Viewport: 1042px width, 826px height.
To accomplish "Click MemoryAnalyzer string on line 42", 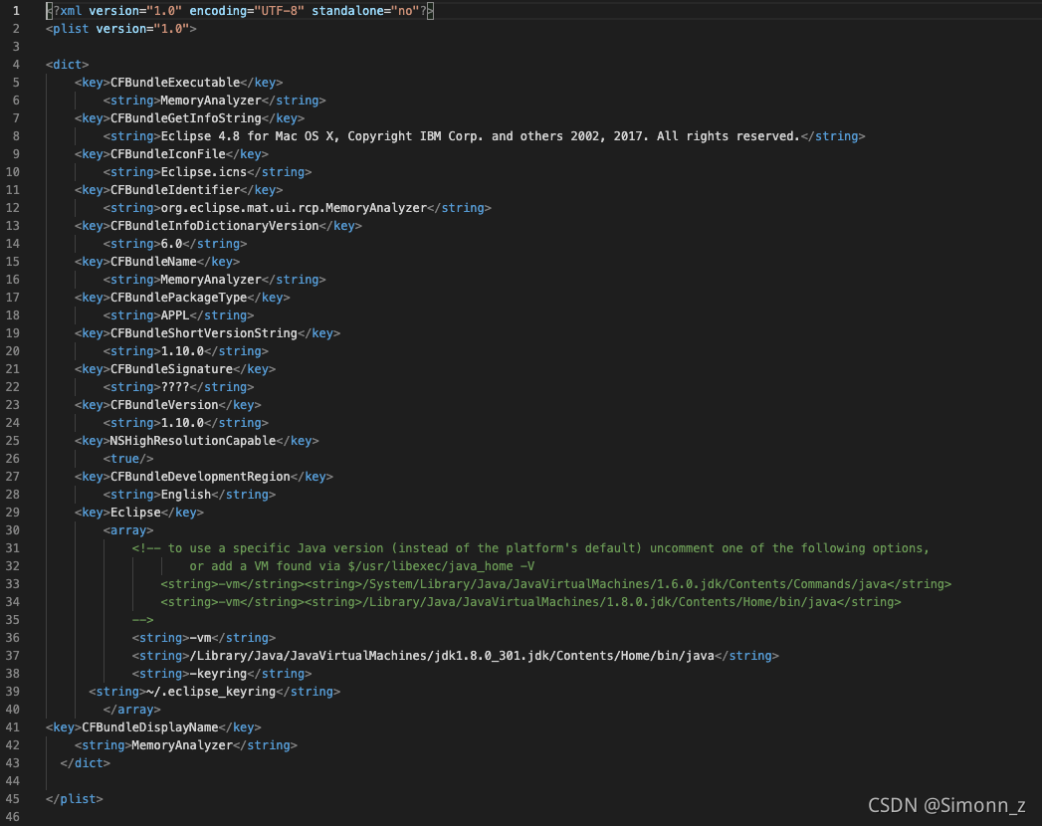I will pyautogui.click(x=182, y=746).
